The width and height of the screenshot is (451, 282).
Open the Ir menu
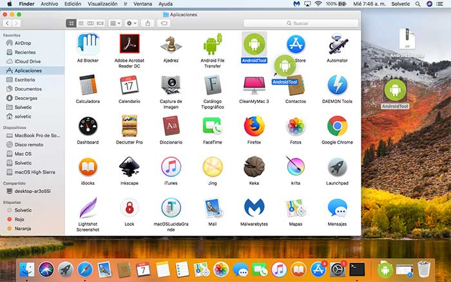[x=126, y=4]
